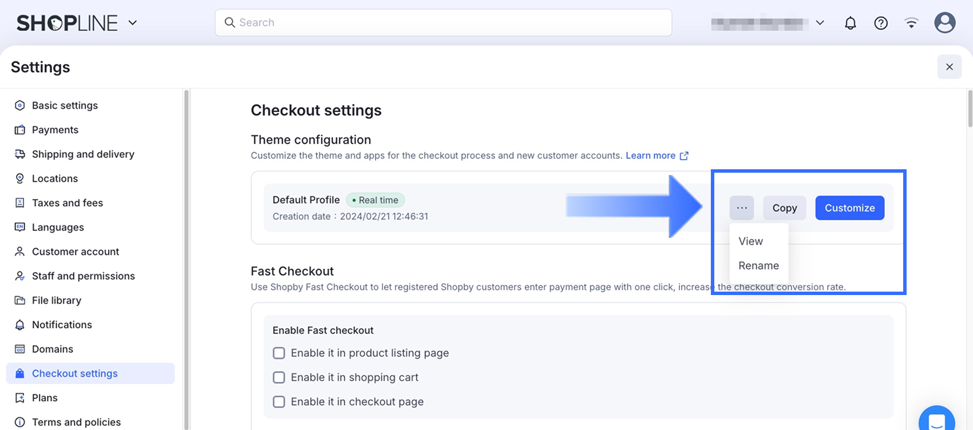Click the notifications bell icon in header
The image size is (973, 430).
851,23
